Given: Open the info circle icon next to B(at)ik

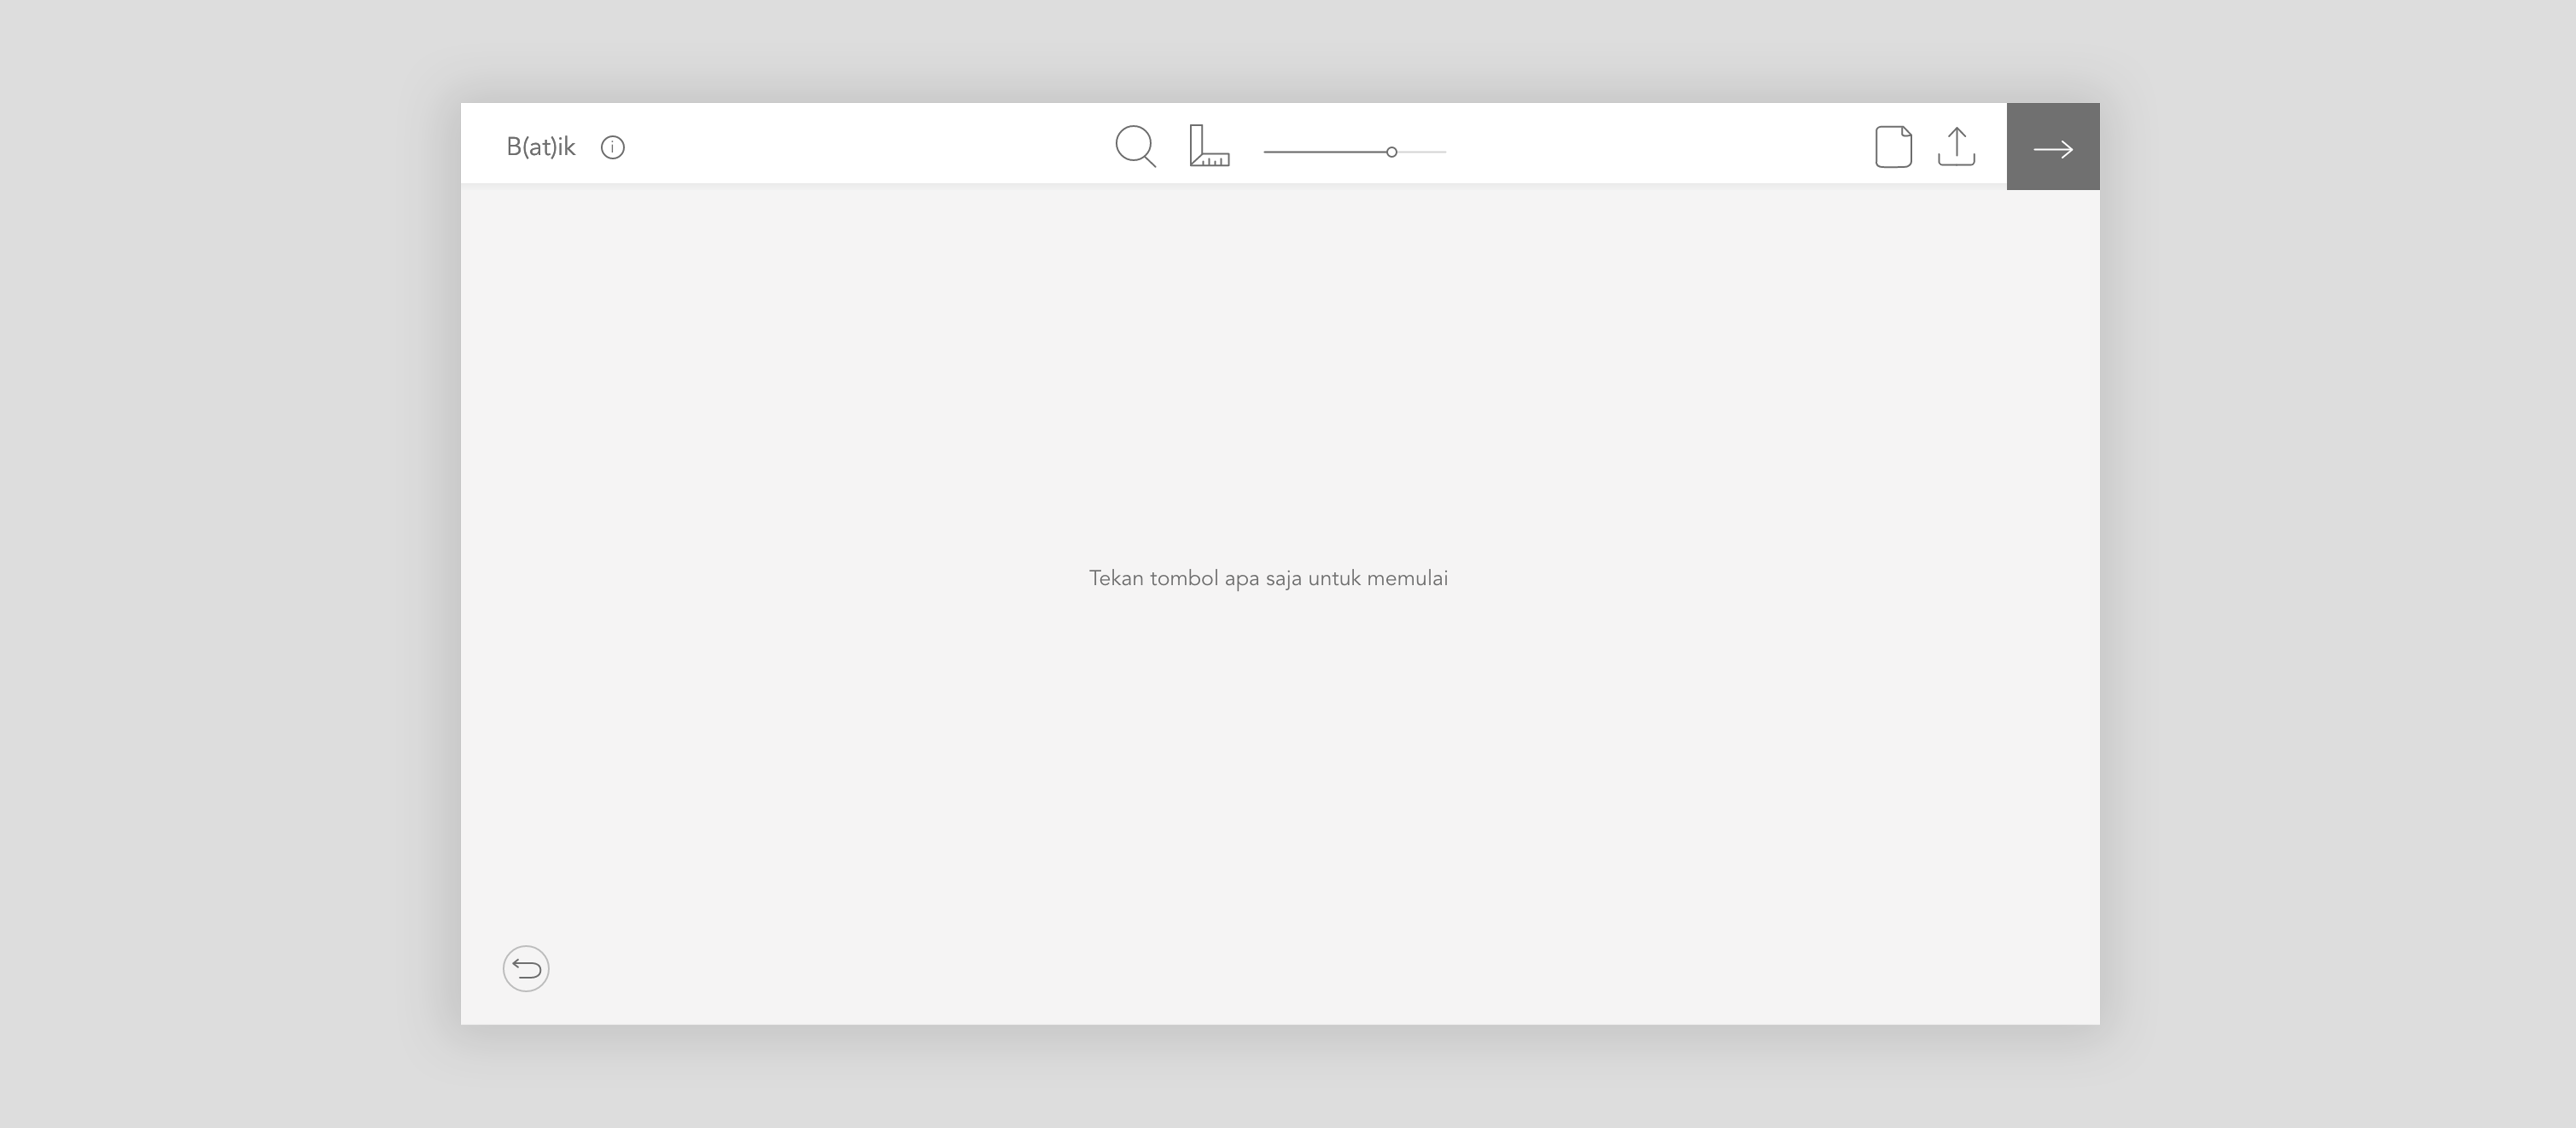Looking at the screenshot, I should (613, 148).
